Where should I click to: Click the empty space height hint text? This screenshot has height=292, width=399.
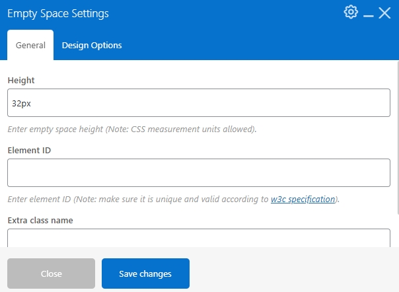(132, 129)
